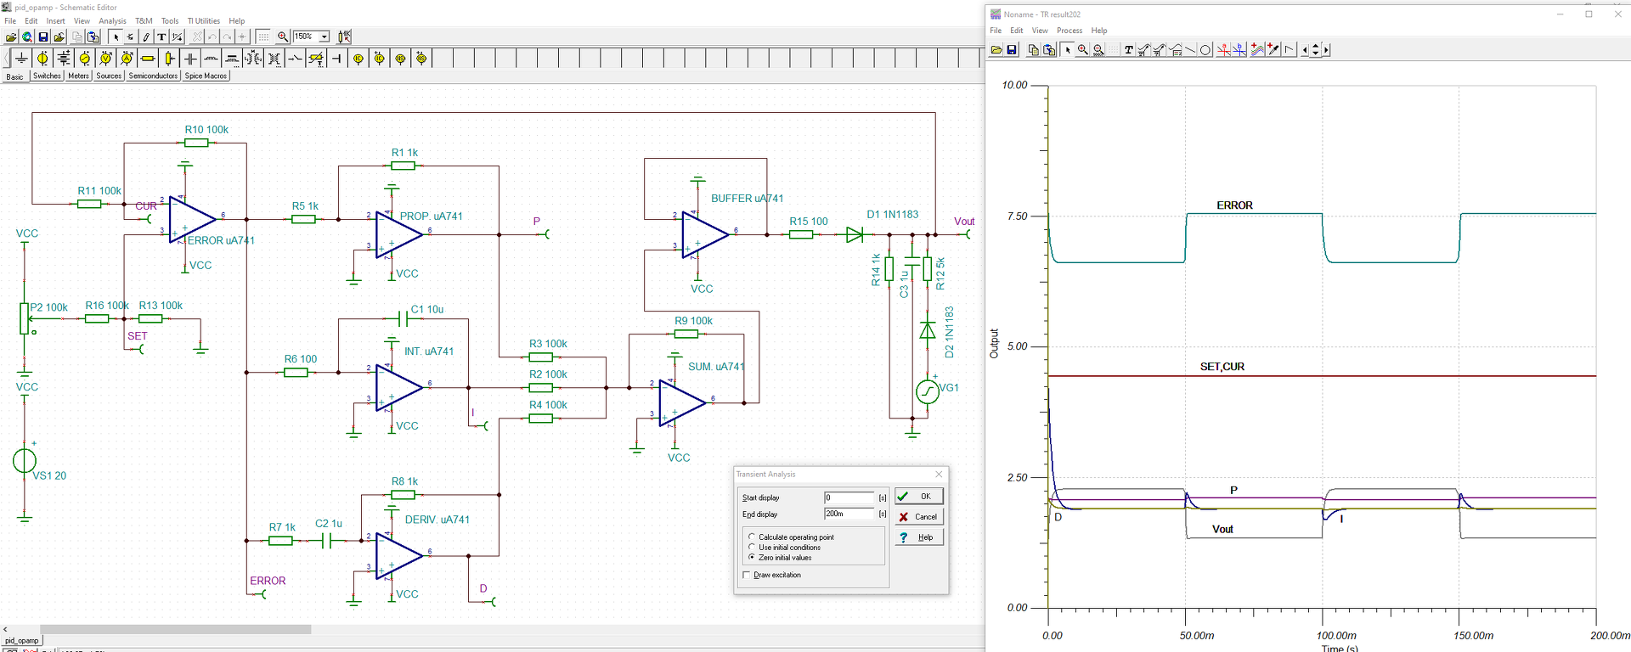Screen dimensions: 1631x652
Task: Activate cursor 'a' tool in graph toolbar
Action: point(1223,50)
